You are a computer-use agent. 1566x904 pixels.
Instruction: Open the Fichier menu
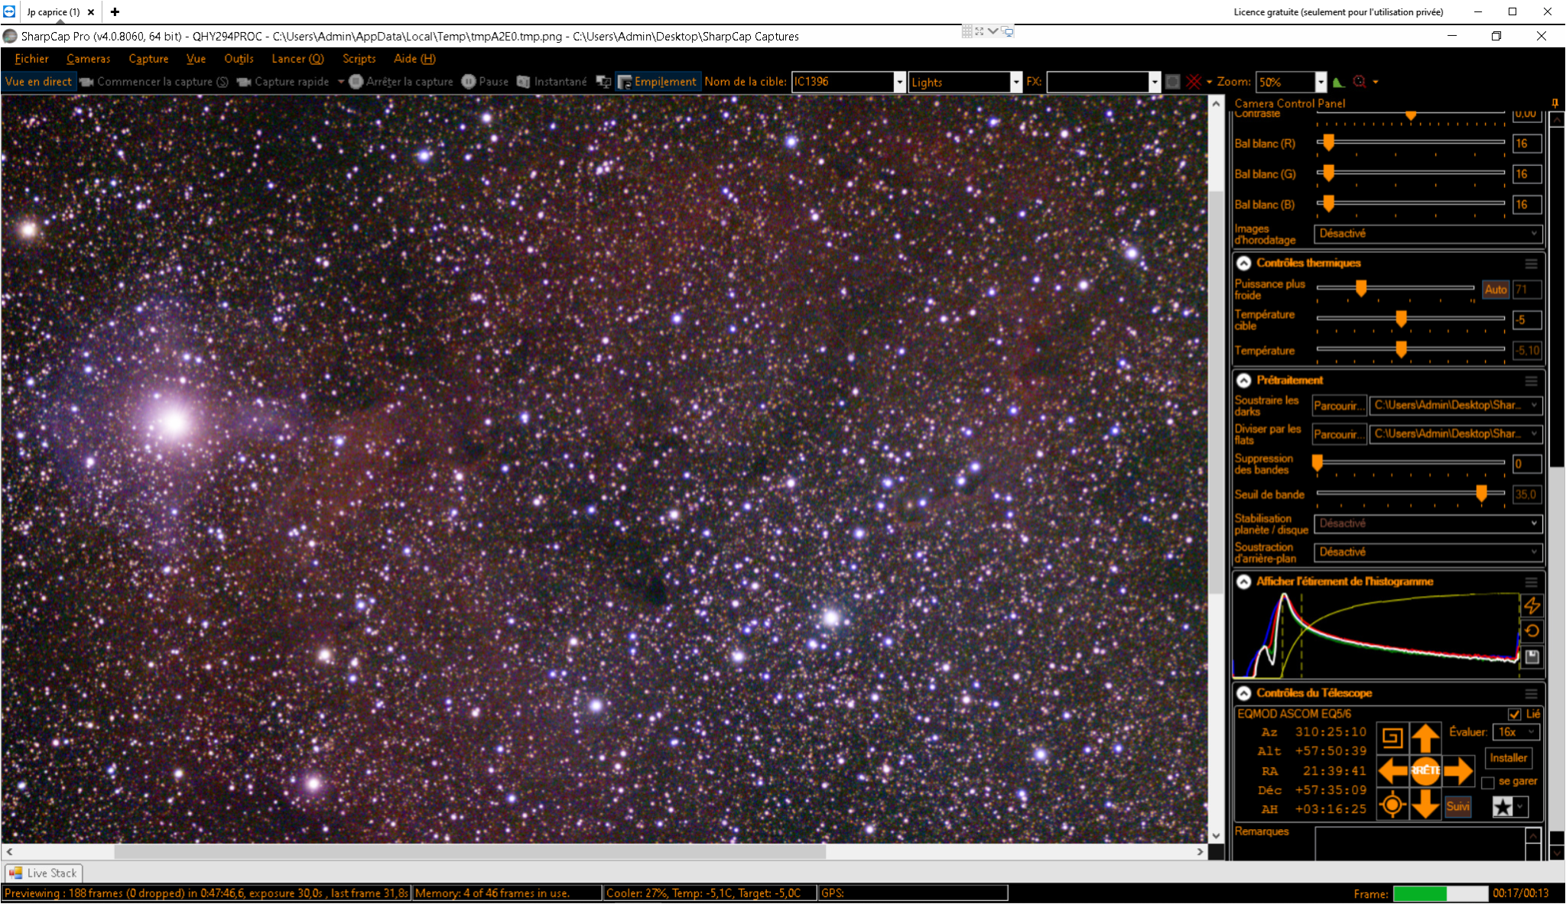(x=31, y=59)
